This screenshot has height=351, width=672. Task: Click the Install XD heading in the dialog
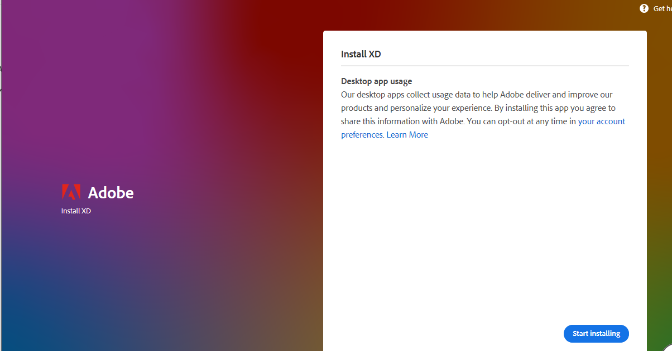(361, 54)
